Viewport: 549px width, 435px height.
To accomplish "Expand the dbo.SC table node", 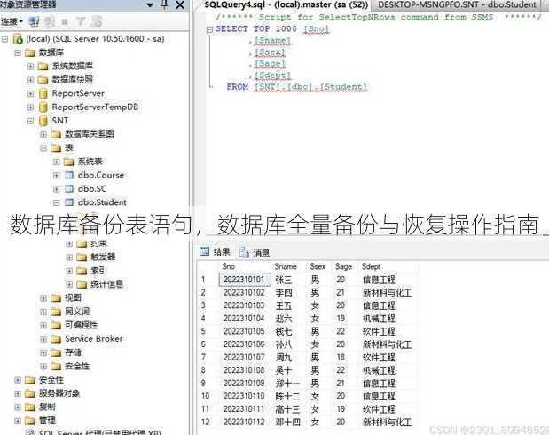I will tap(57, 189).
